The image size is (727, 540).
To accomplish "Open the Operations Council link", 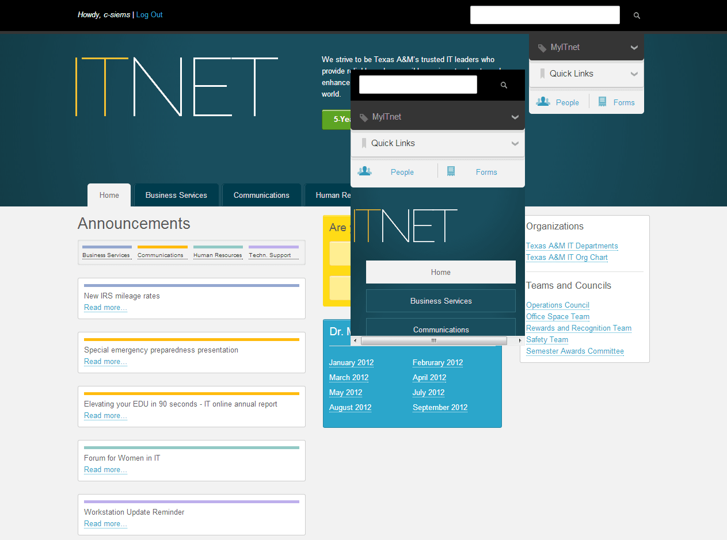I will pyautogui.click(x=557, y=305).
